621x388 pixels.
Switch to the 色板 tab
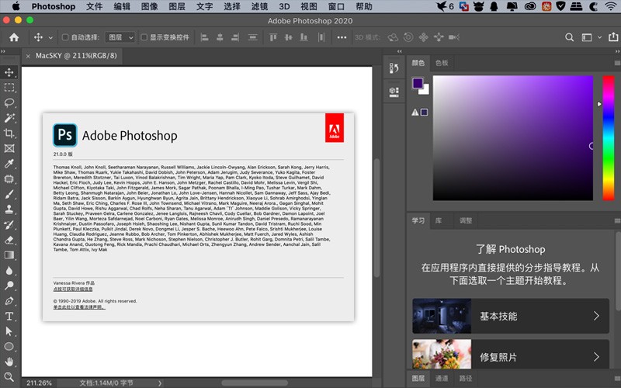pos(442,63)
